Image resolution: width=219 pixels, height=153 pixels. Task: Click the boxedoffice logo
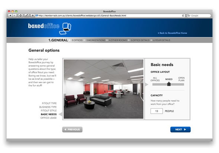point(49,28)
